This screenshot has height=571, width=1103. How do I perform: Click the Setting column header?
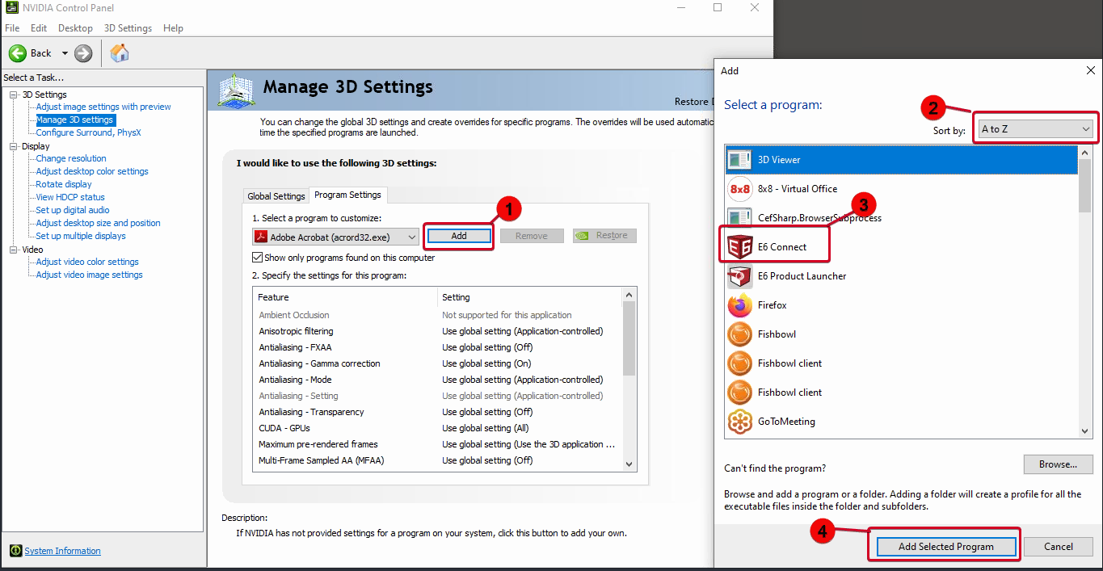530,297
